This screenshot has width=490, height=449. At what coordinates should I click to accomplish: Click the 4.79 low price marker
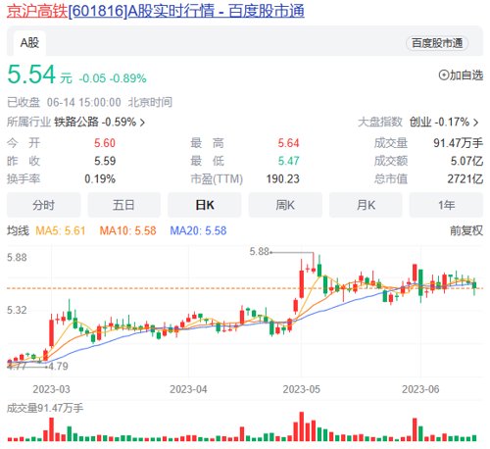59,367
